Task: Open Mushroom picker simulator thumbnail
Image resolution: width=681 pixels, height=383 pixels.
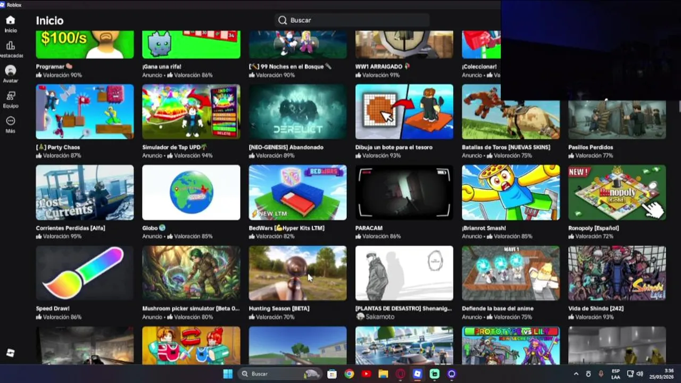Action: (x=191, y=273)
